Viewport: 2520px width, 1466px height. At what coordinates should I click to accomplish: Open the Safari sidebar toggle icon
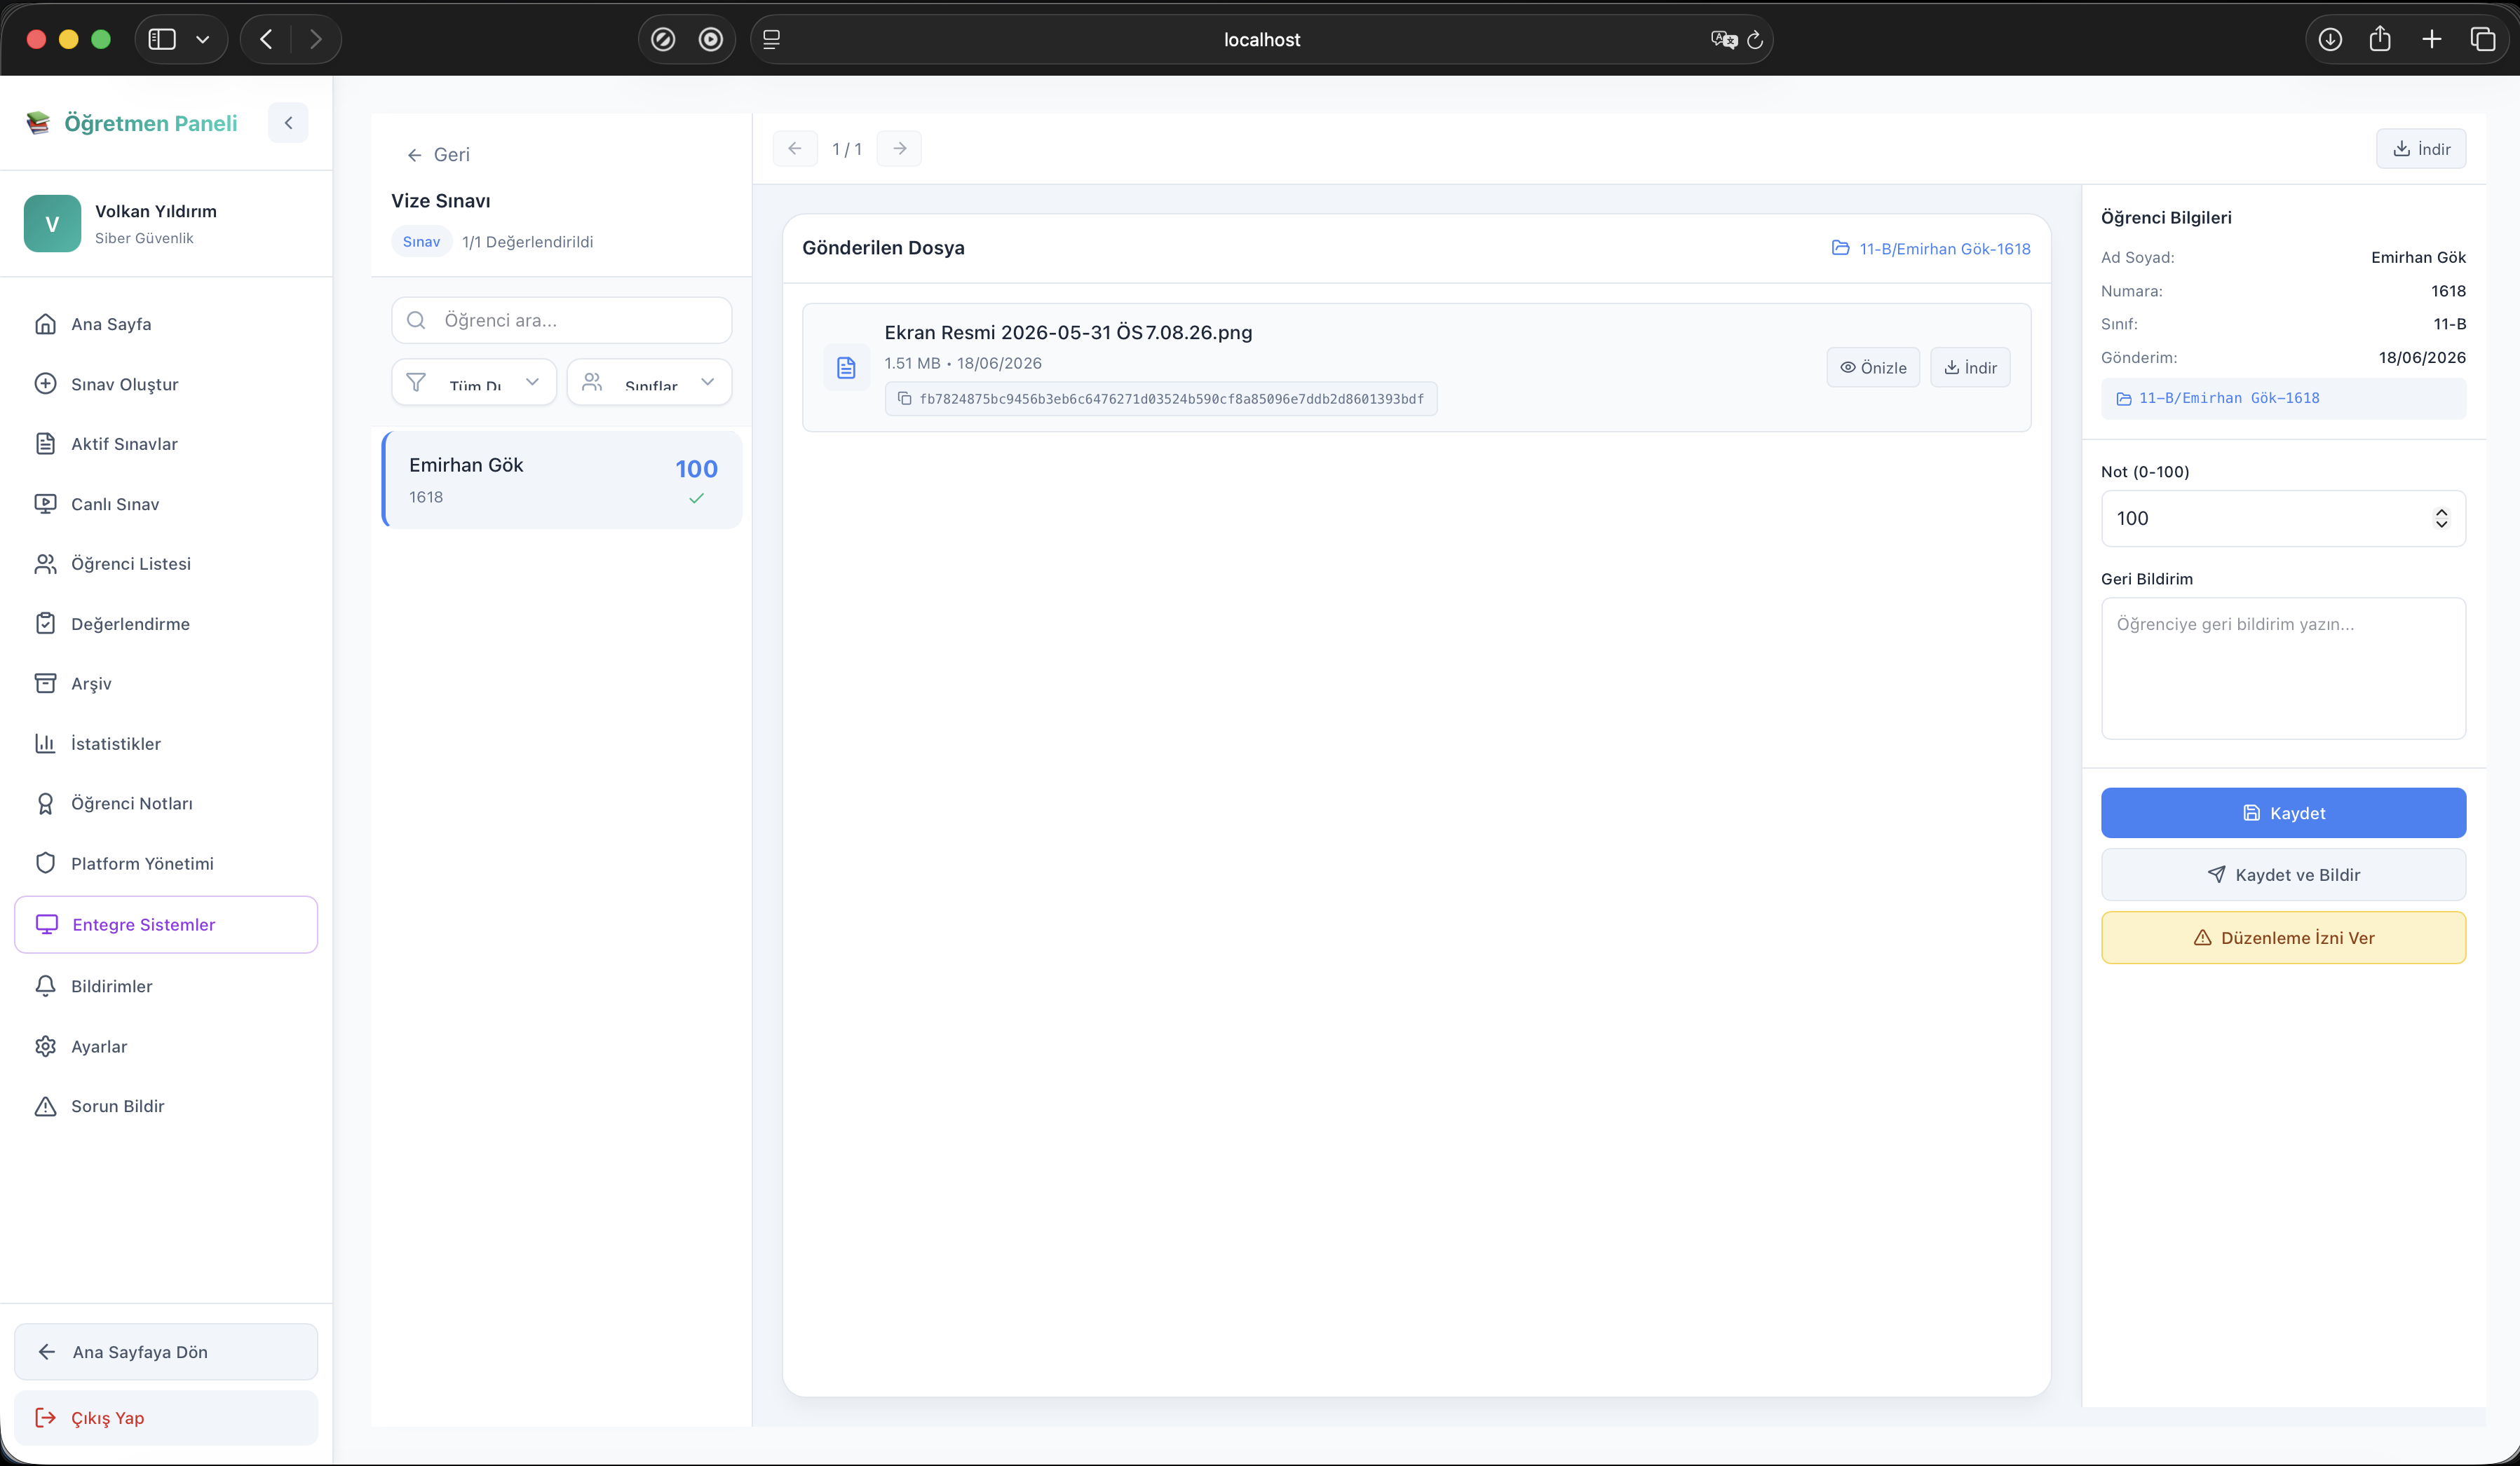[x=162, y=39]
